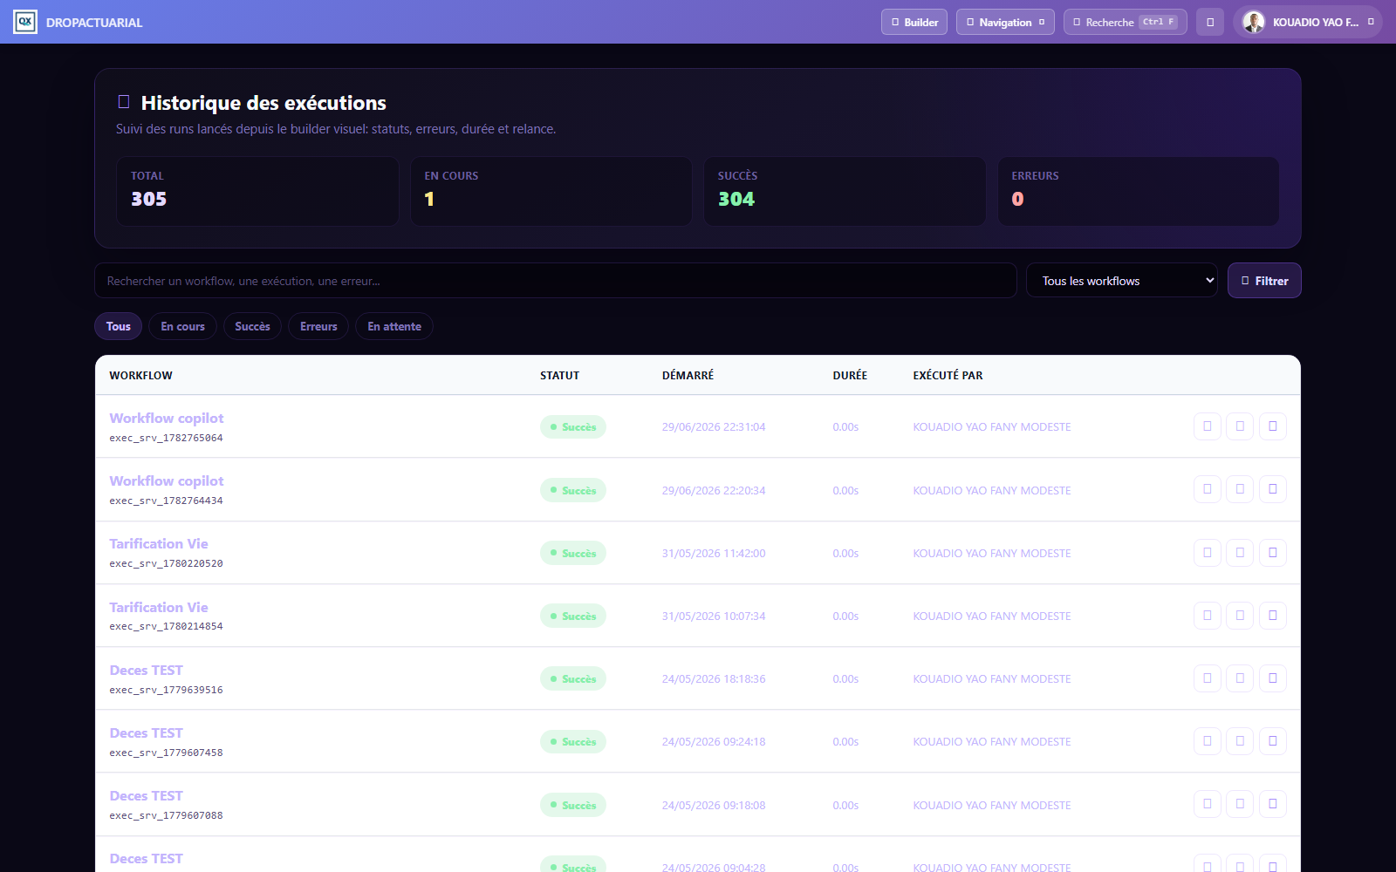The image size is (1396, 872).
Task: Click the first action icon for exec_srv_1779639516
Action: pos(1208,678)
